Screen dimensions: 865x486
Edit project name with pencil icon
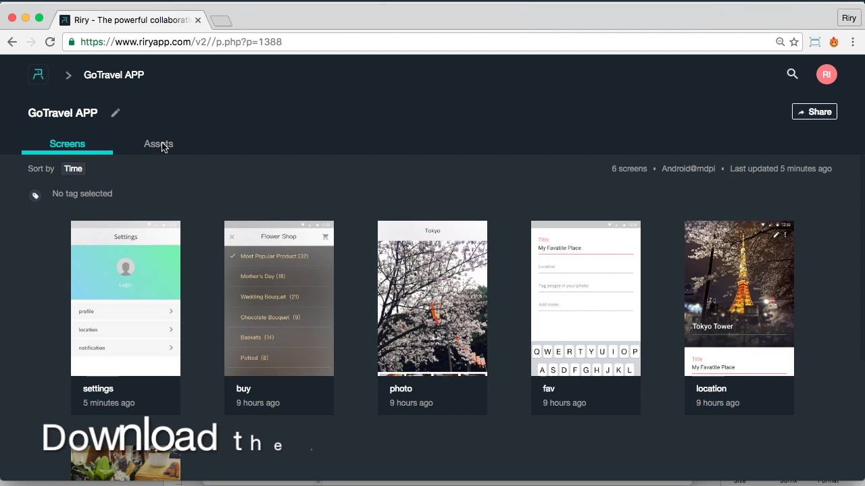pyautogui.click(x=116, y=113)
